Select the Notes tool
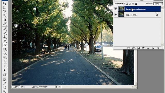This screenshot has width=165, height=93. coord(5,79)
